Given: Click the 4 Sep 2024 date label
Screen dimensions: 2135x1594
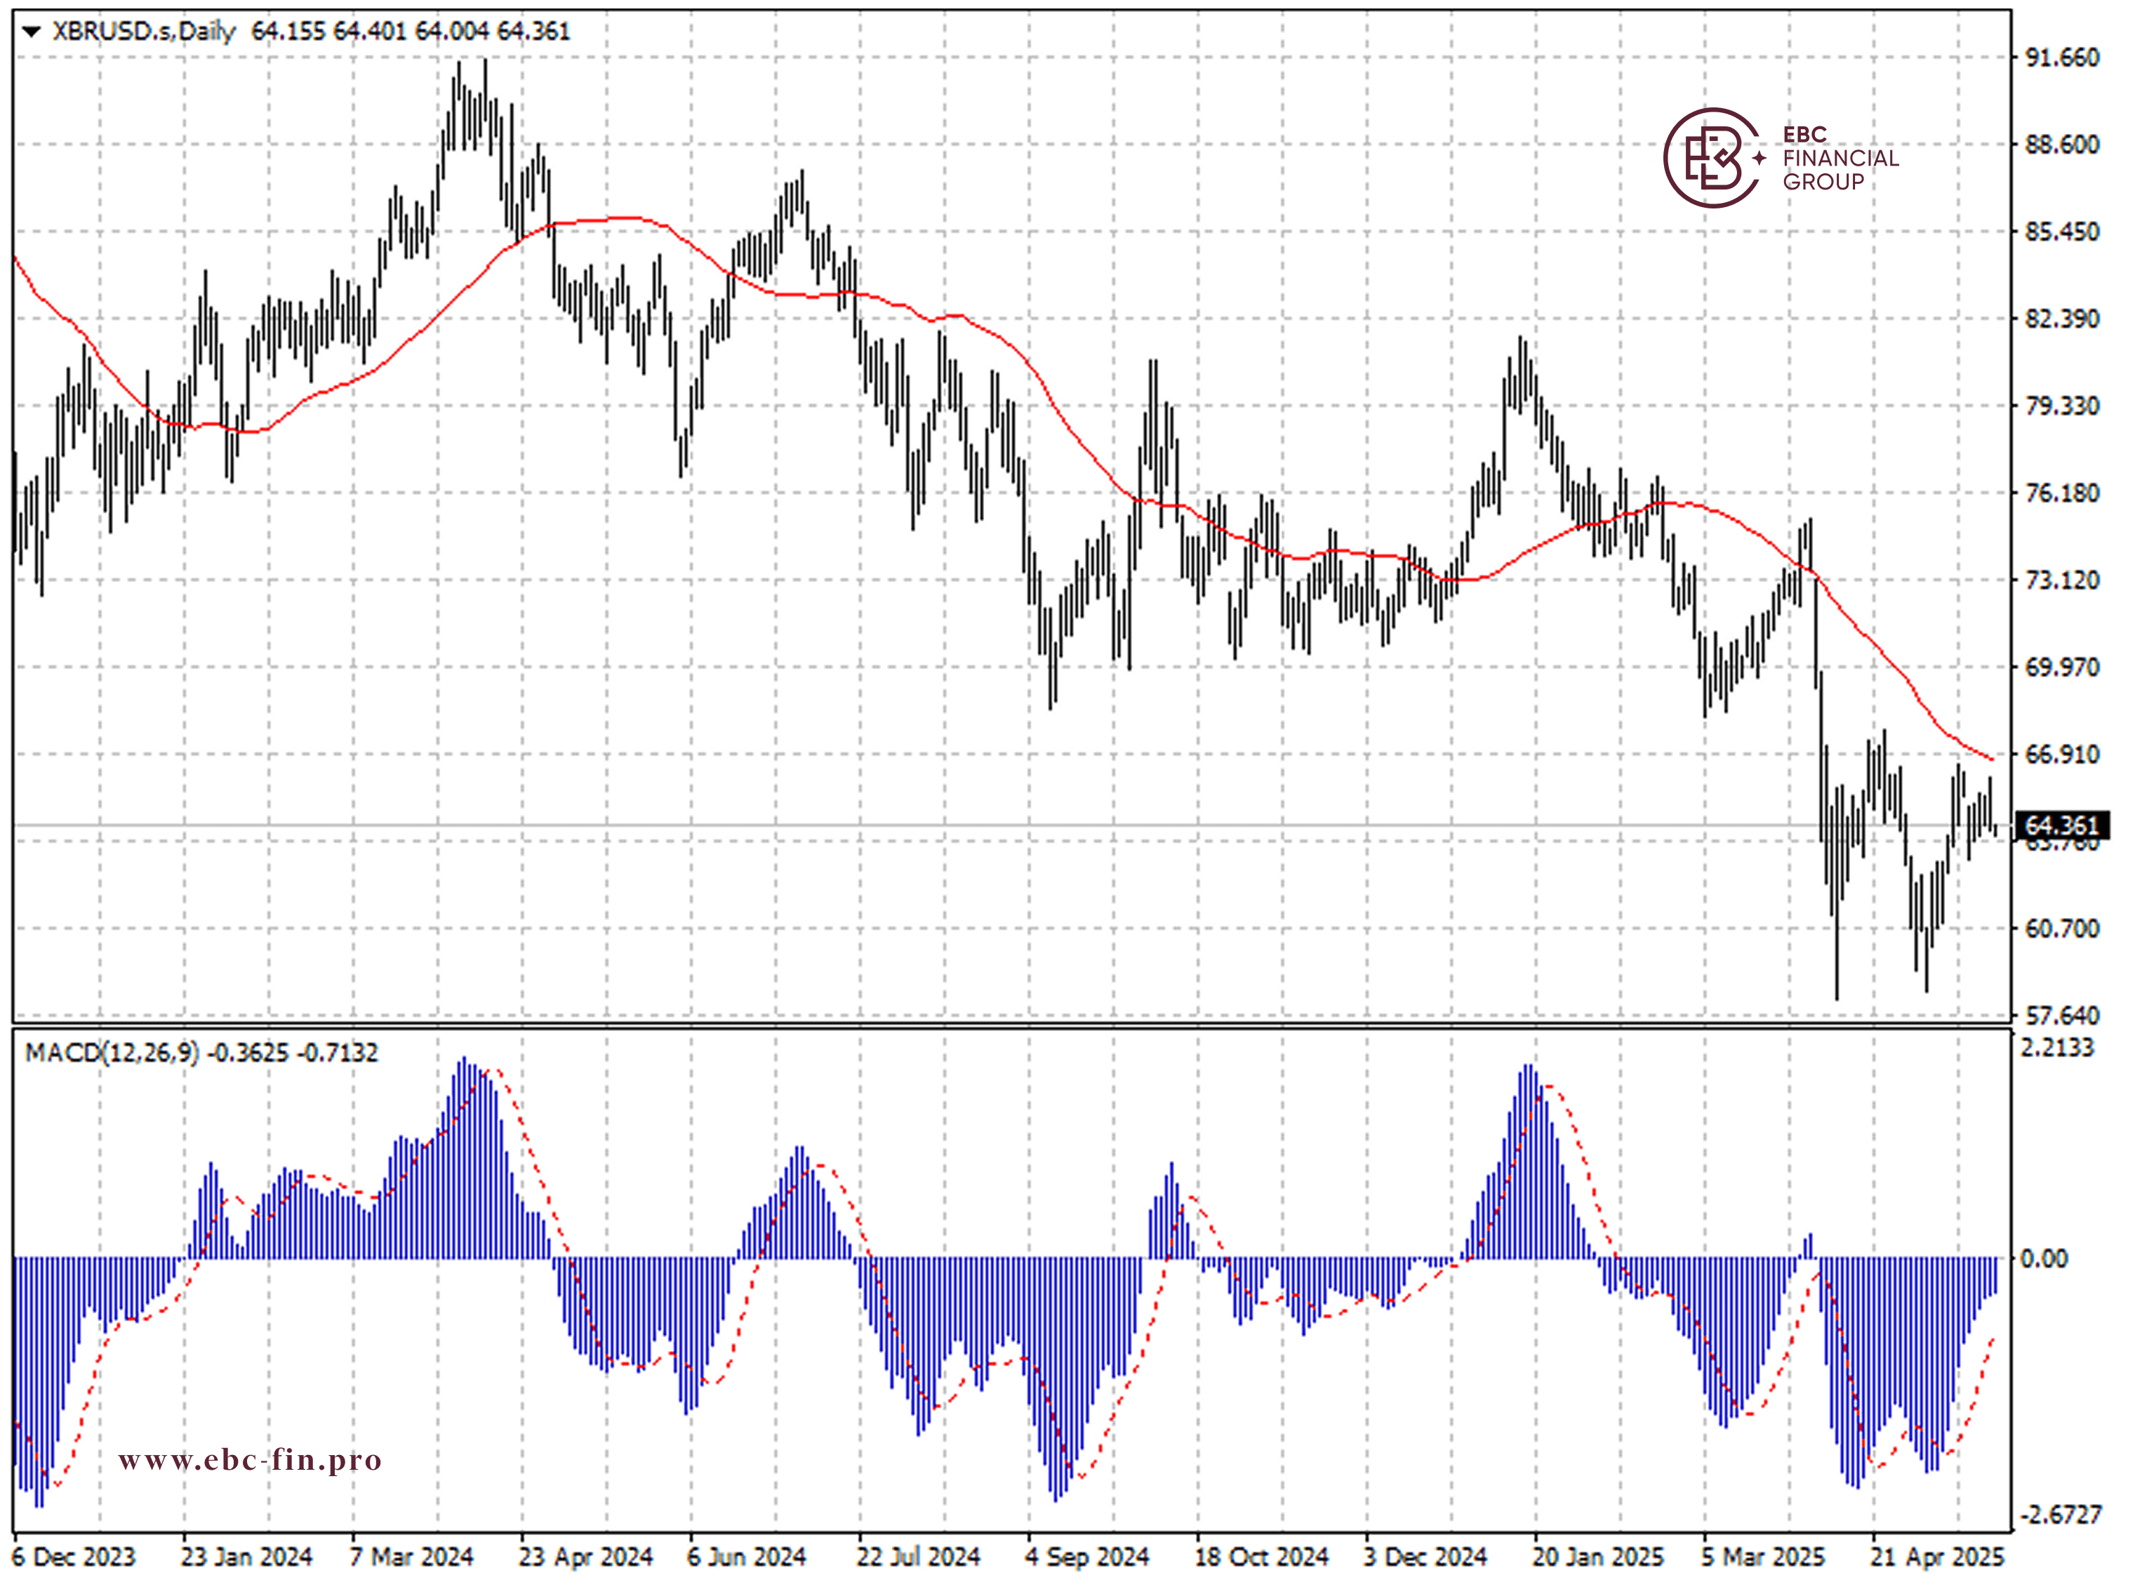Looking at the screenshot, I should coord(1086,1558).
